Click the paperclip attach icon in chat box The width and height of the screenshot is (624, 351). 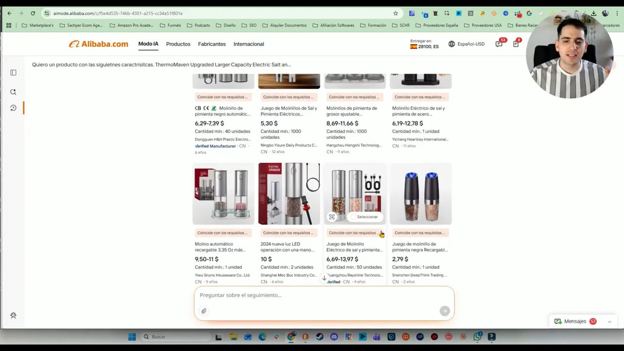point(204,311)
